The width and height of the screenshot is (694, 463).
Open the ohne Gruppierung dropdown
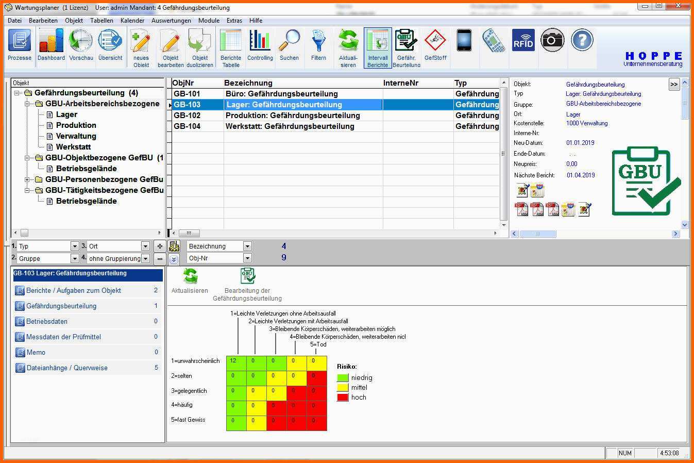point(145,259)
